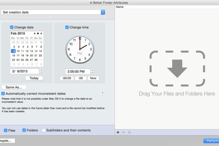
Task: Go to next month in calendar
Action: pyautogui.click(x=41, y=34)
